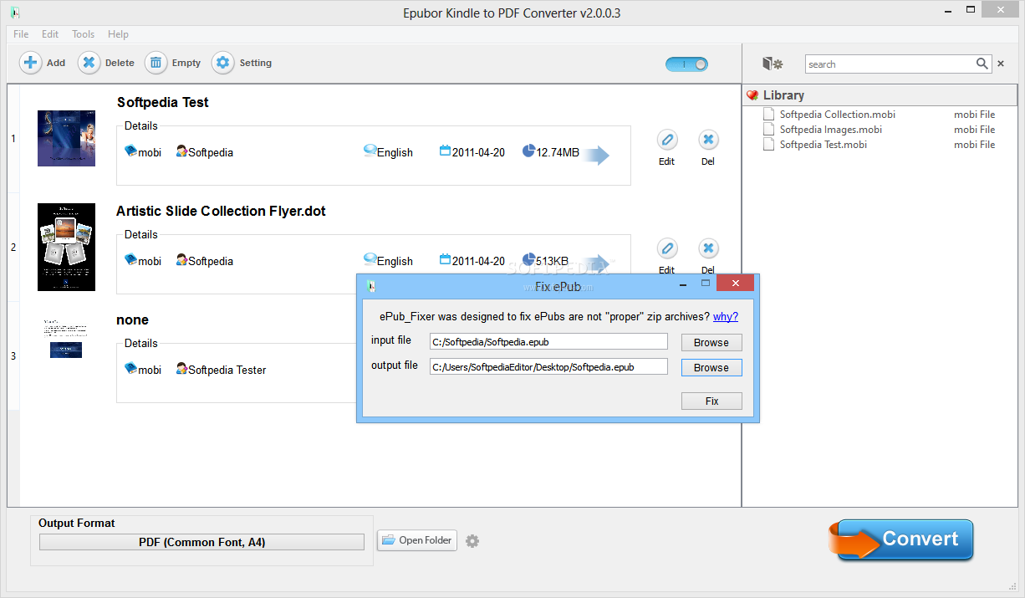Minimize the Fix ePub dialog

[685, 284]
